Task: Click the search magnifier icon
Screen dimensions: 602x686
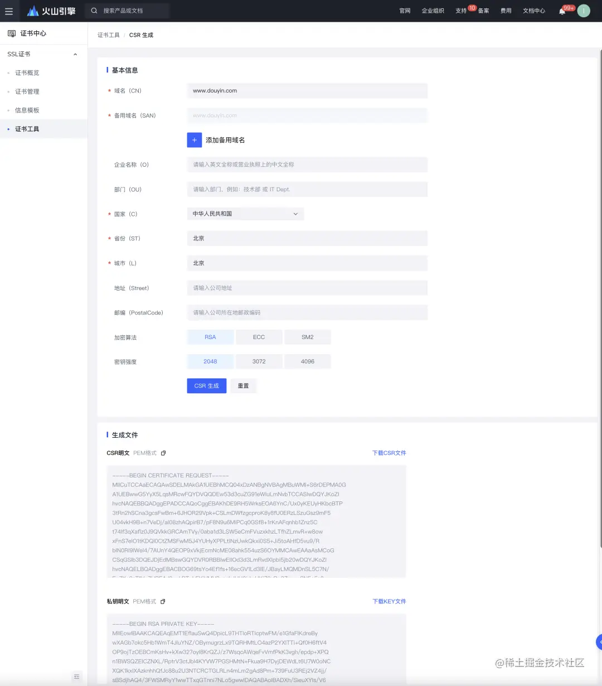Action: (94, 11)
